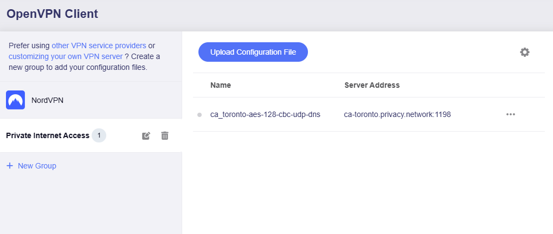The height and width of the screenshot is (234, 553).
Task: Click the NordVPN mountain logo icon
Action: [x=15, y=100]
